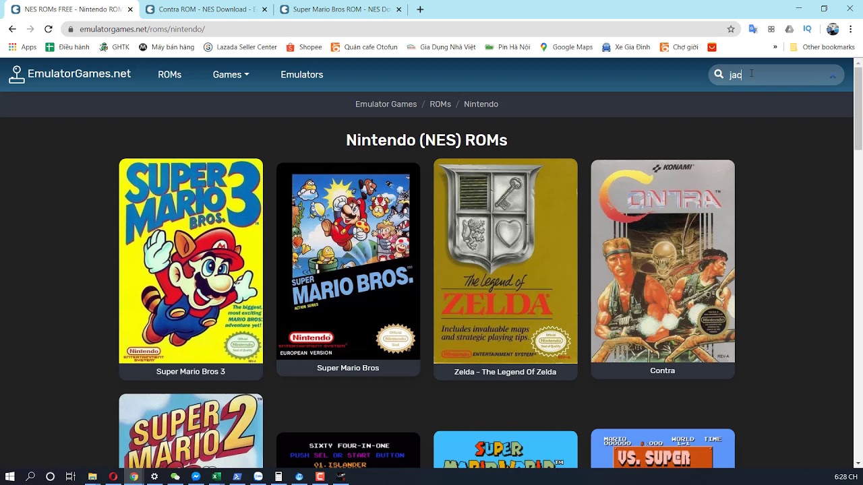Open PowerShell from the taskbar
The width and height of the screenshot is (863, 485).
[237, 476]
